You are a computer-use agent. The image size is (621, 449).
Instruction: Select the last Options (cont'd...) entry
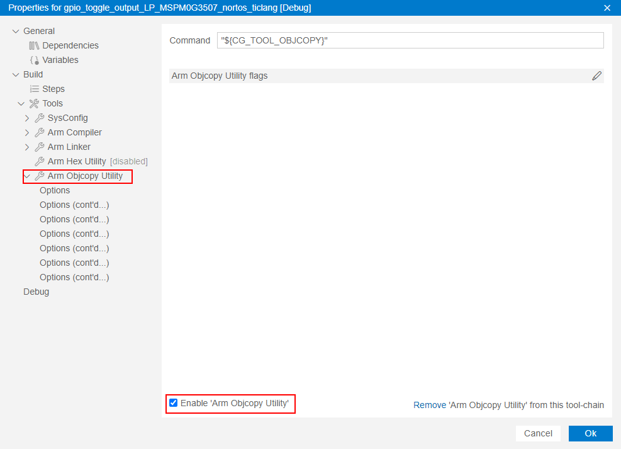pos(74,278)
